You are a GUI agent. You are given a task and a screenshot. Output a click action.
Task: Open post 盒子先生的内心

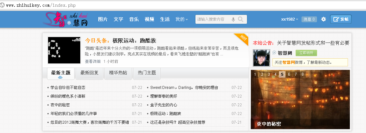click(164, 105)
